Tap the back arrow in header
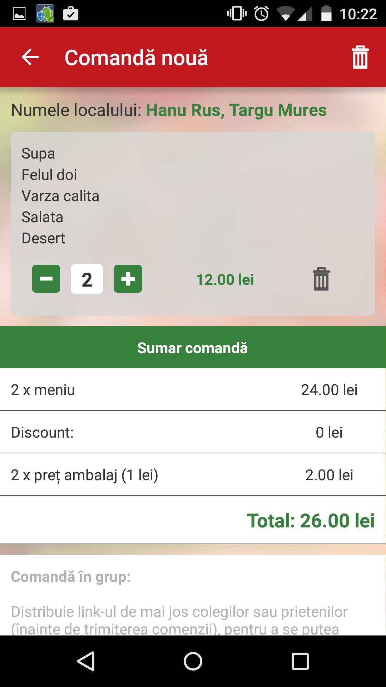The width and height of the screenshot is (386, 687). [x=30, y=57]
